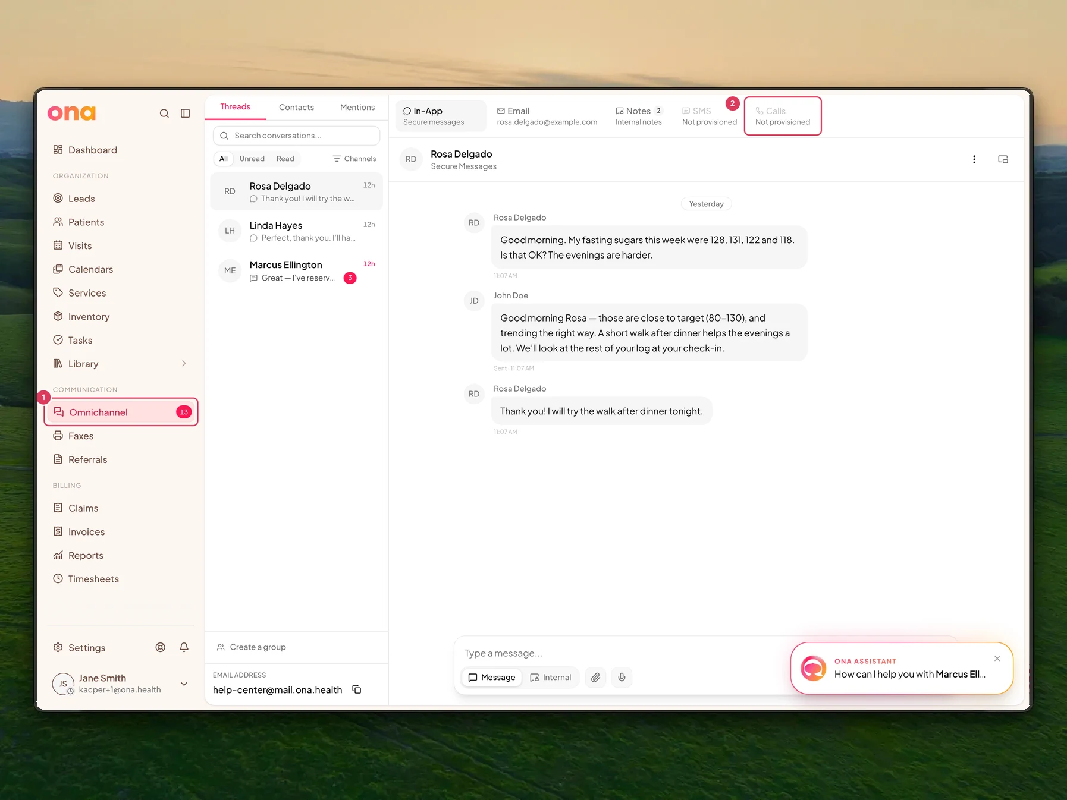
Task: Open Settings gear item
Action: (80, 648)
